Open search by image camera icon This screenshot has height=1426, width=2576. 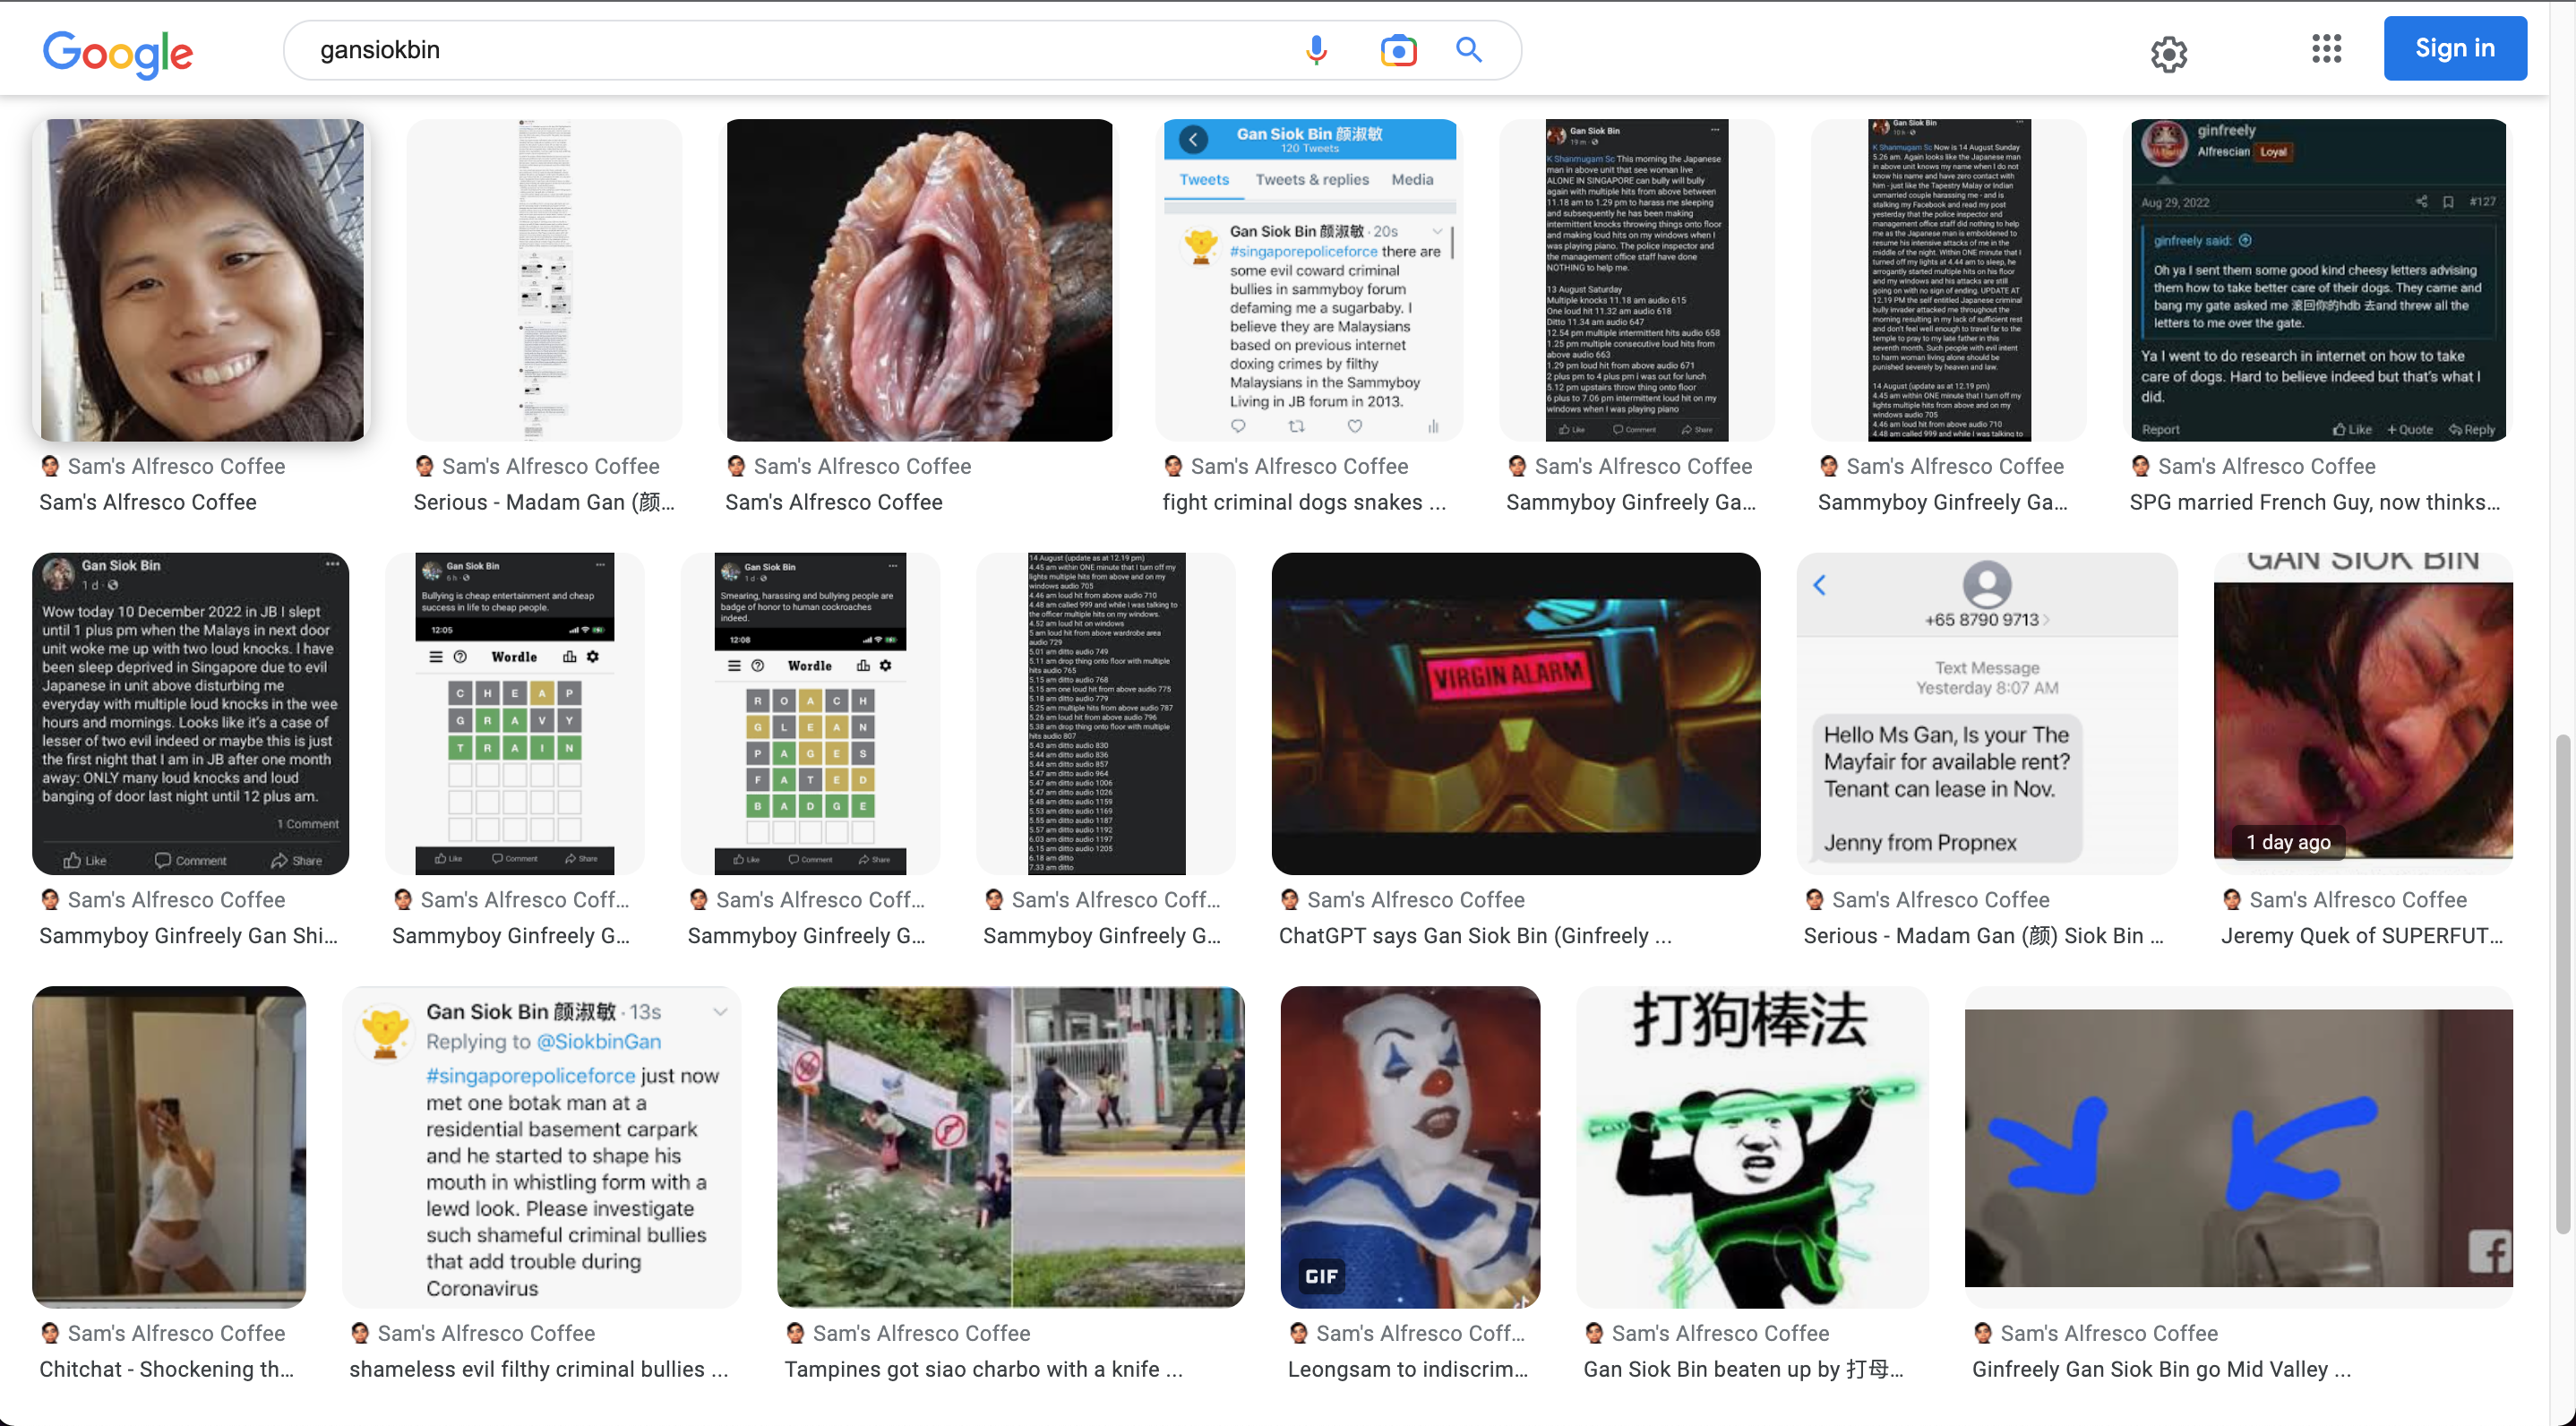(1398, 49)
